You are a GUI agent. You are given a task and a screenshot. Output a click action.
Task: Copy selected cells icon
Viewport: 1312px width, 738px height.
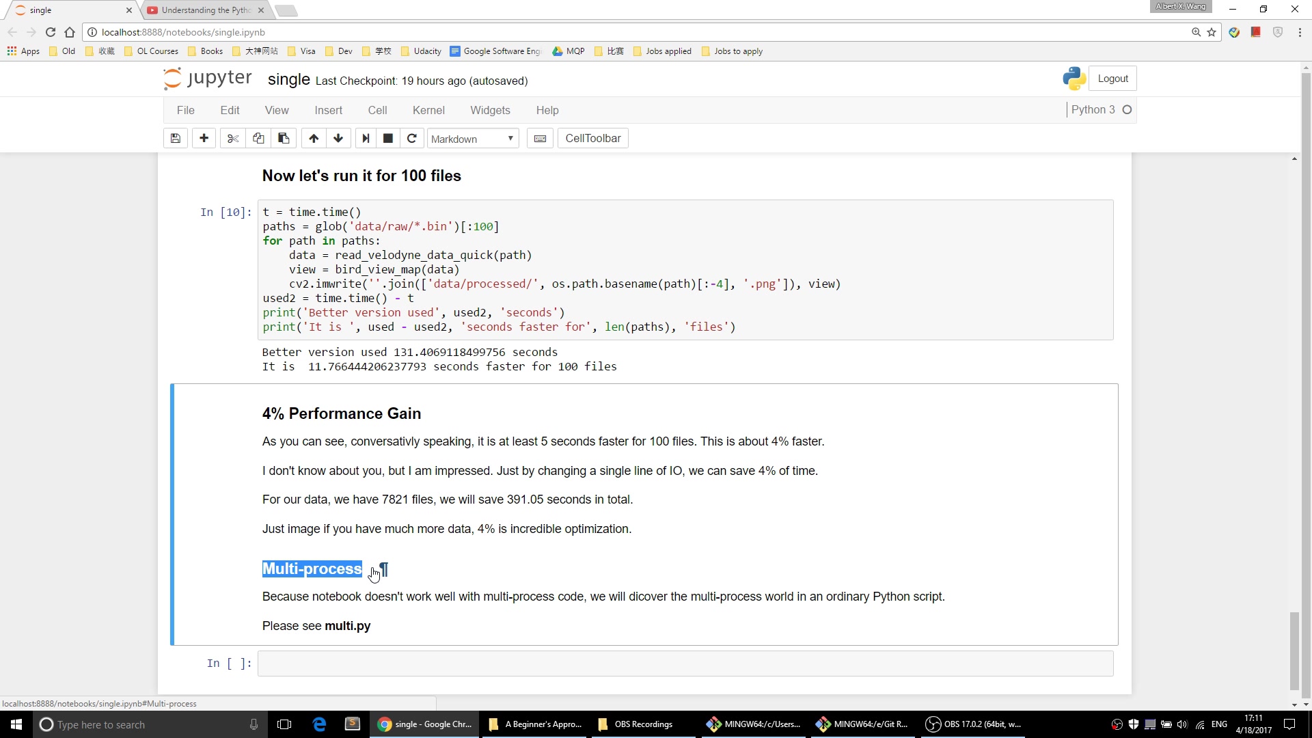click(258, 139)
